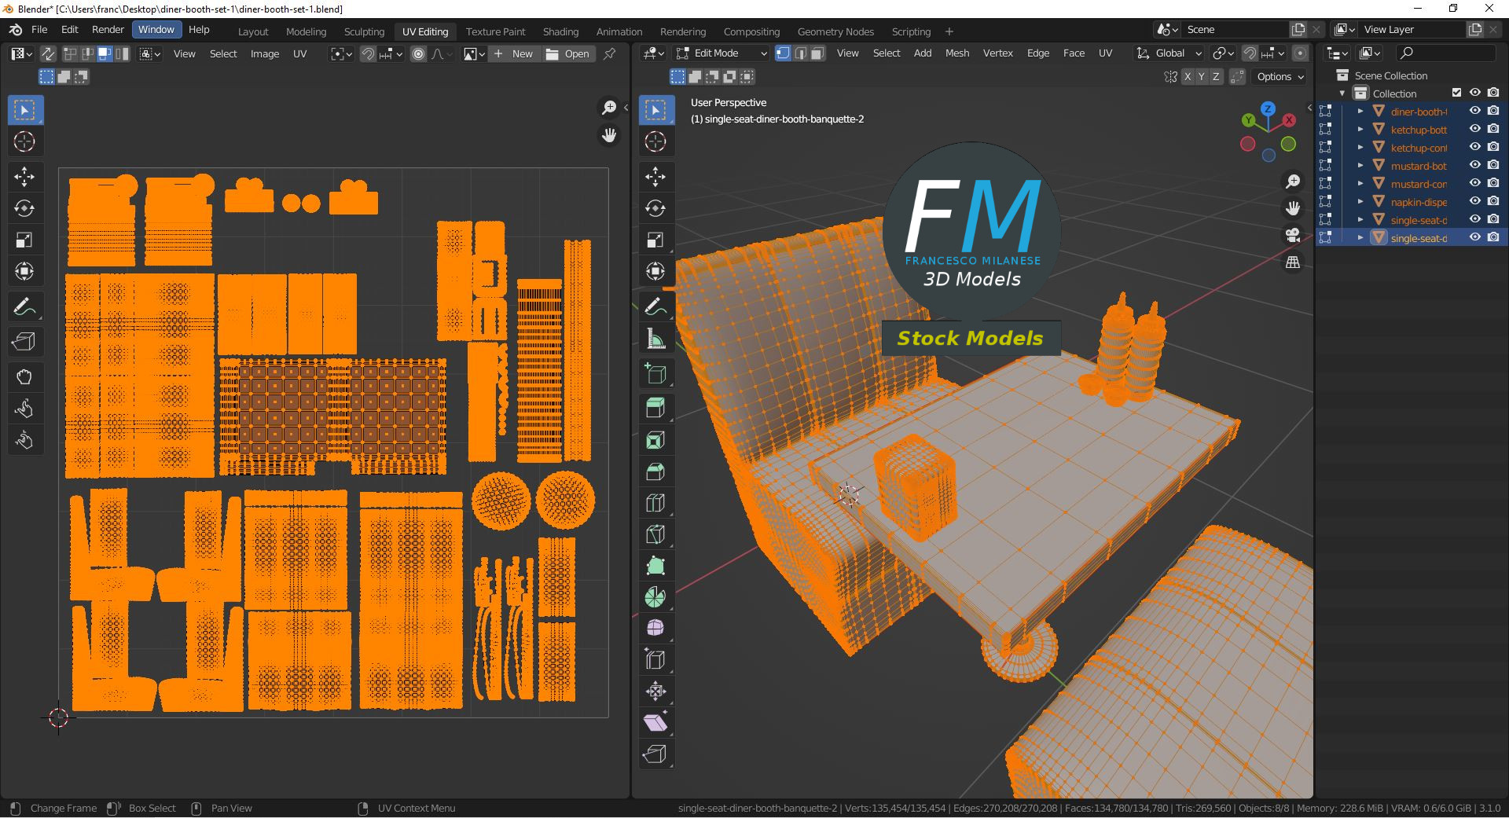The image size is (1509, 818).
Task: Uncheck the Collection exclude checkbox
Action: [1456, 93]
